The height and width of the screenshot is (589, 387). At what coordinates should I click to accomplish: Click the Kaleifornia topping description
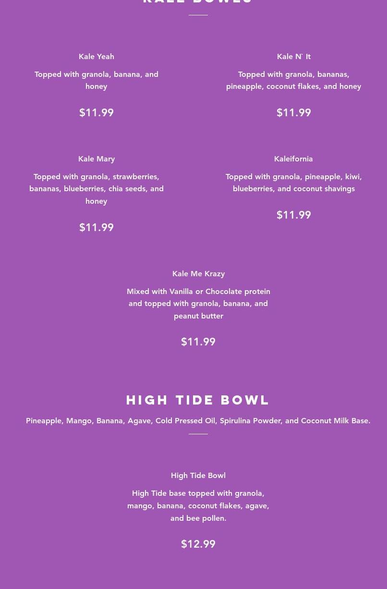[x=293, y=183]
